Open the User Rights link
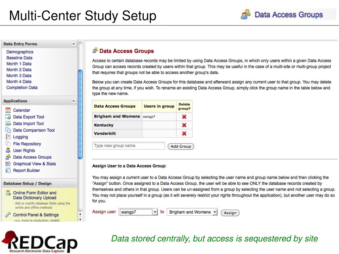 (24, 150)
